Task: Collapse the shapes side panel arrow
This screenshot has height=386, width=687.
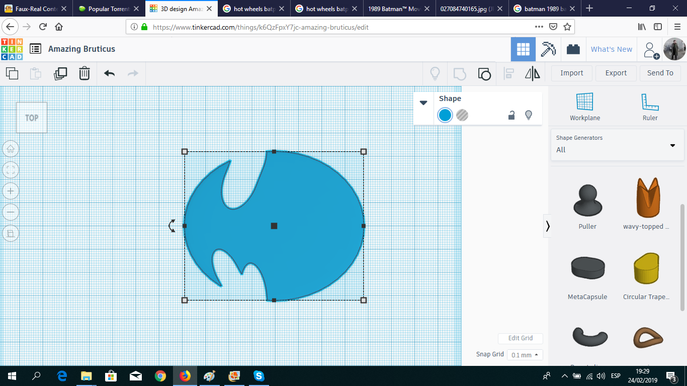Action: coord(548,227)
